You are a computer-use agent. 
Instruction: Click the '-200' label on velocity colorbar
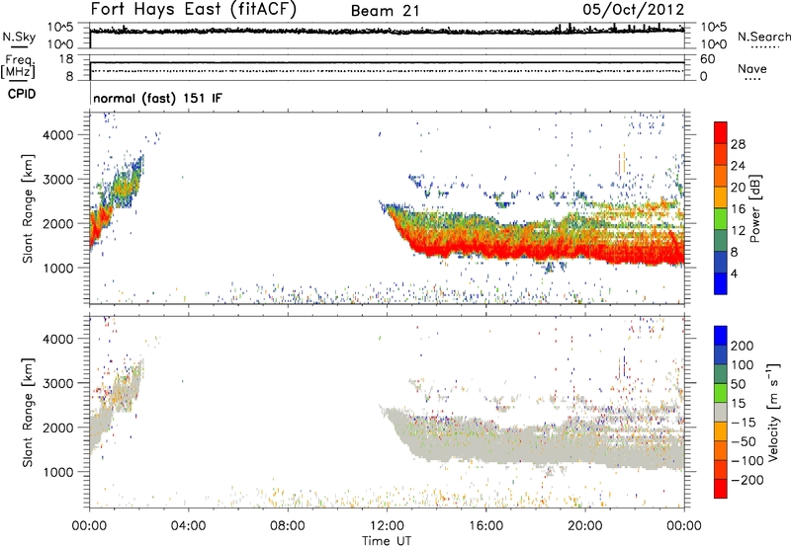tap(747, 480)
